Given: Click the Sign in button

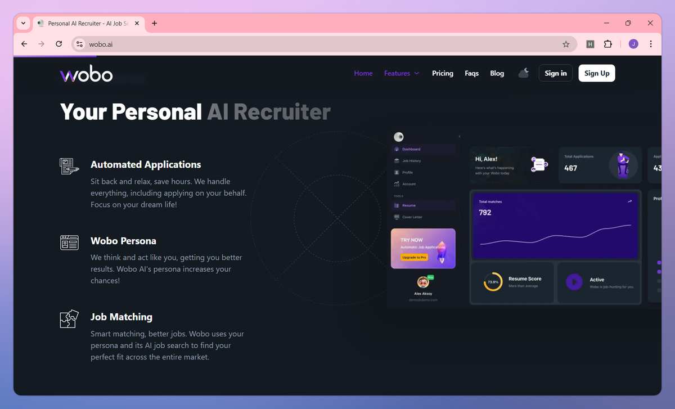Looking at the screenshot, I should [556, 73].
